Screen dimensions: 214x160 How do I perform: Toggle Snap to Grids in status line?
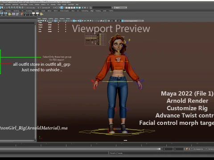pyautogui.click(x=9, y=8)
